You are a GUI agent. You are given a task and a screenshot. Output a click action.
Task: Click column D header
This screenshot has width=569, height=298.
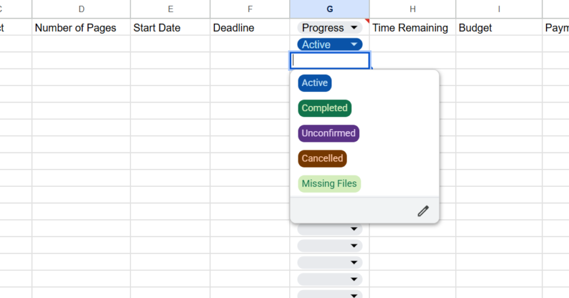click(81, 9)
